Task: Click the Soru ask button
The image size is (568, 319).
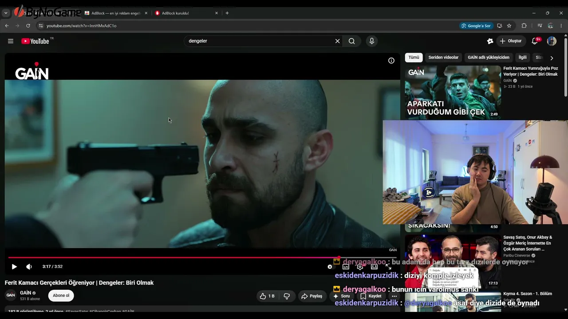Action: (342, 296)
